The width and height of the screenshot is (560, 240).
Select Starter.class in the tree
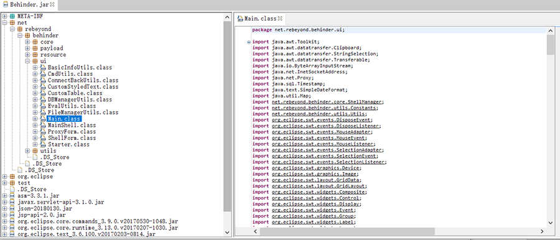(x=68, y=144)
